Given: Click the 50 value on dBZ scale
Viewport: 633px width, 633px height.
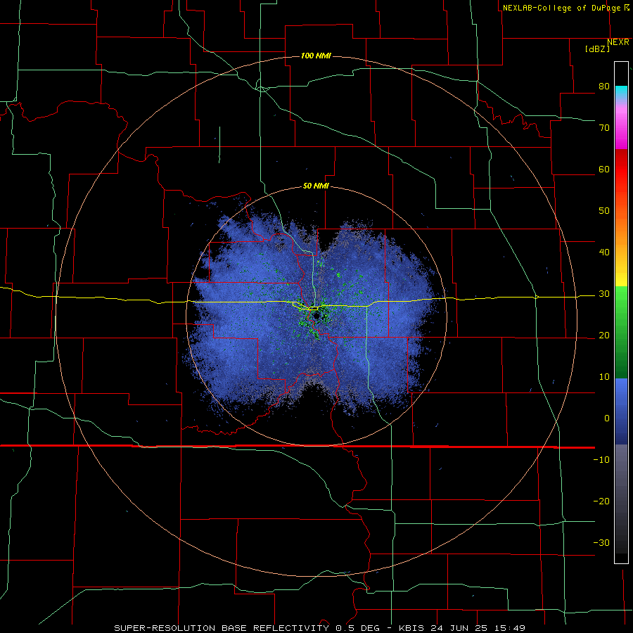Looking at the screenshot, I should click(604, 211).
